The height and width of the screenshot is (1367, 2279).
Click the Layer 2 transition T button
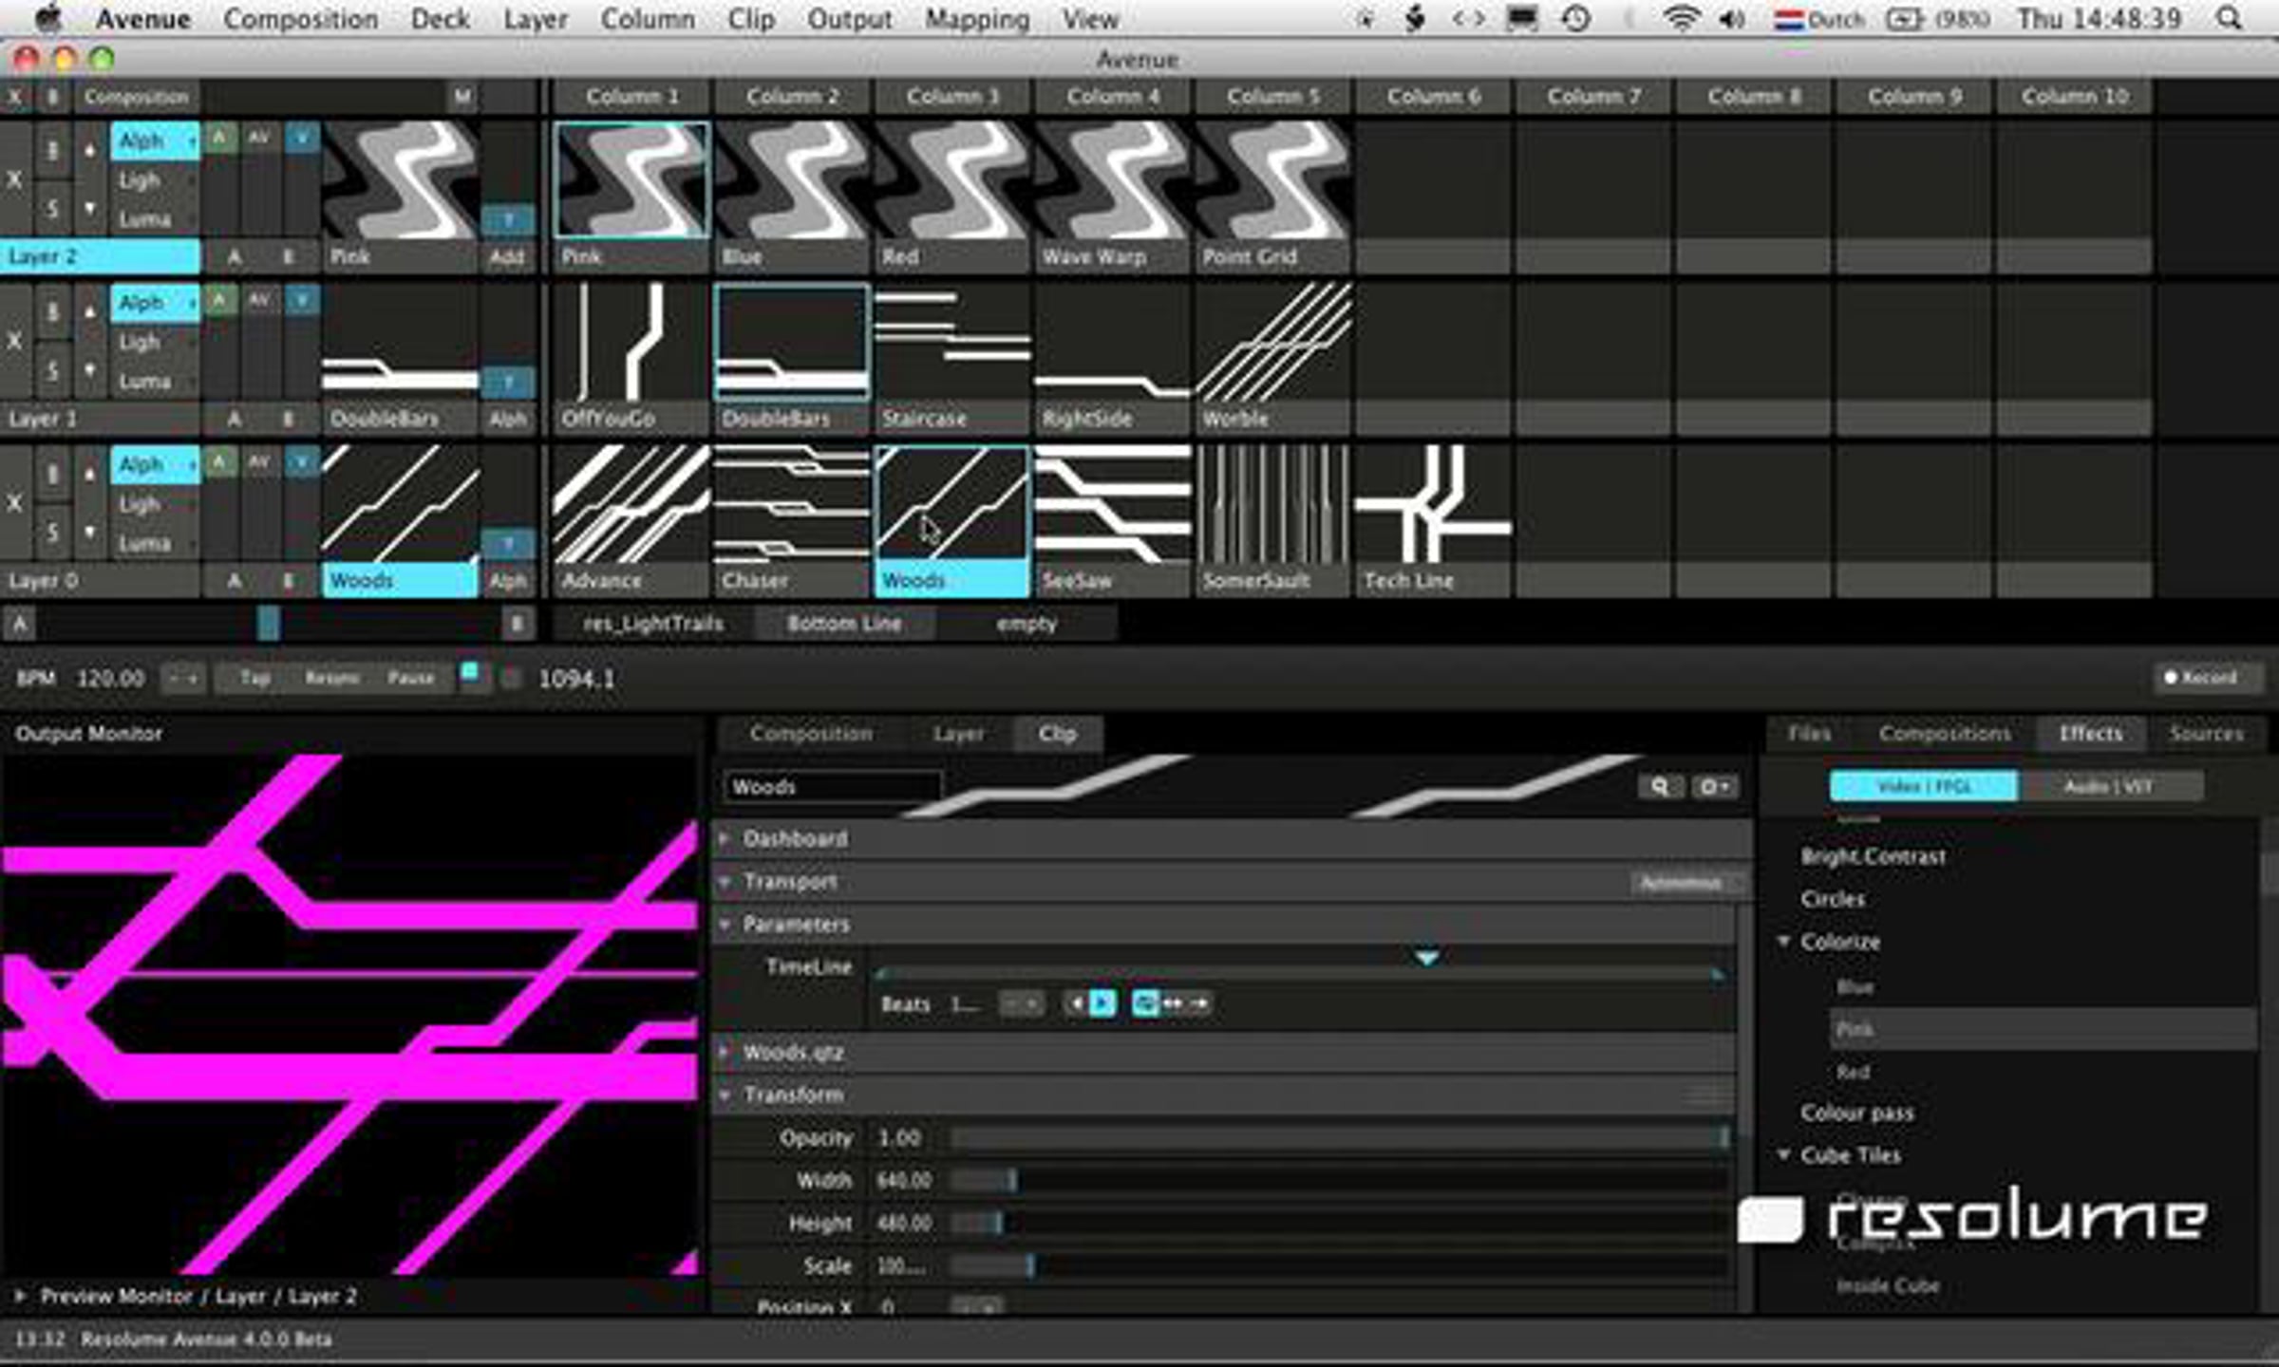point(508,220)
